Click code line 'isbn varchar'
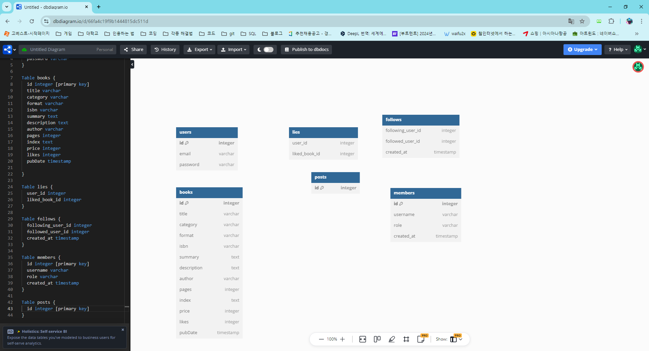This screenshot has height=351, width=649. click(x=42, y=110)
